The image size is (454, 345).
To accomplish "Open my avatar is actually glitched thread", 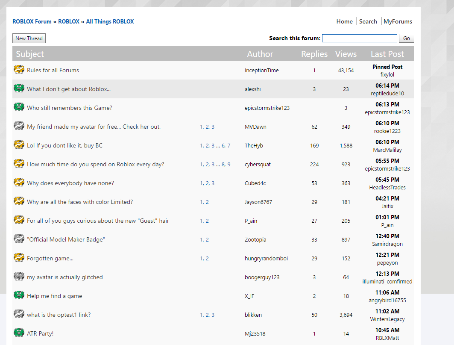I will tap(65, 277).
